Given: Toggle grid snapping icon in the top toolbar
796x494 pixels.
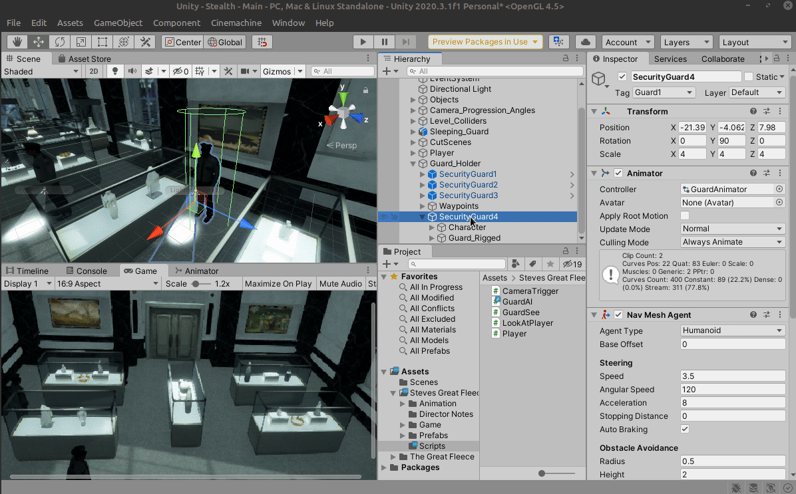Looking at the screenshot, I should pos(262,42).
